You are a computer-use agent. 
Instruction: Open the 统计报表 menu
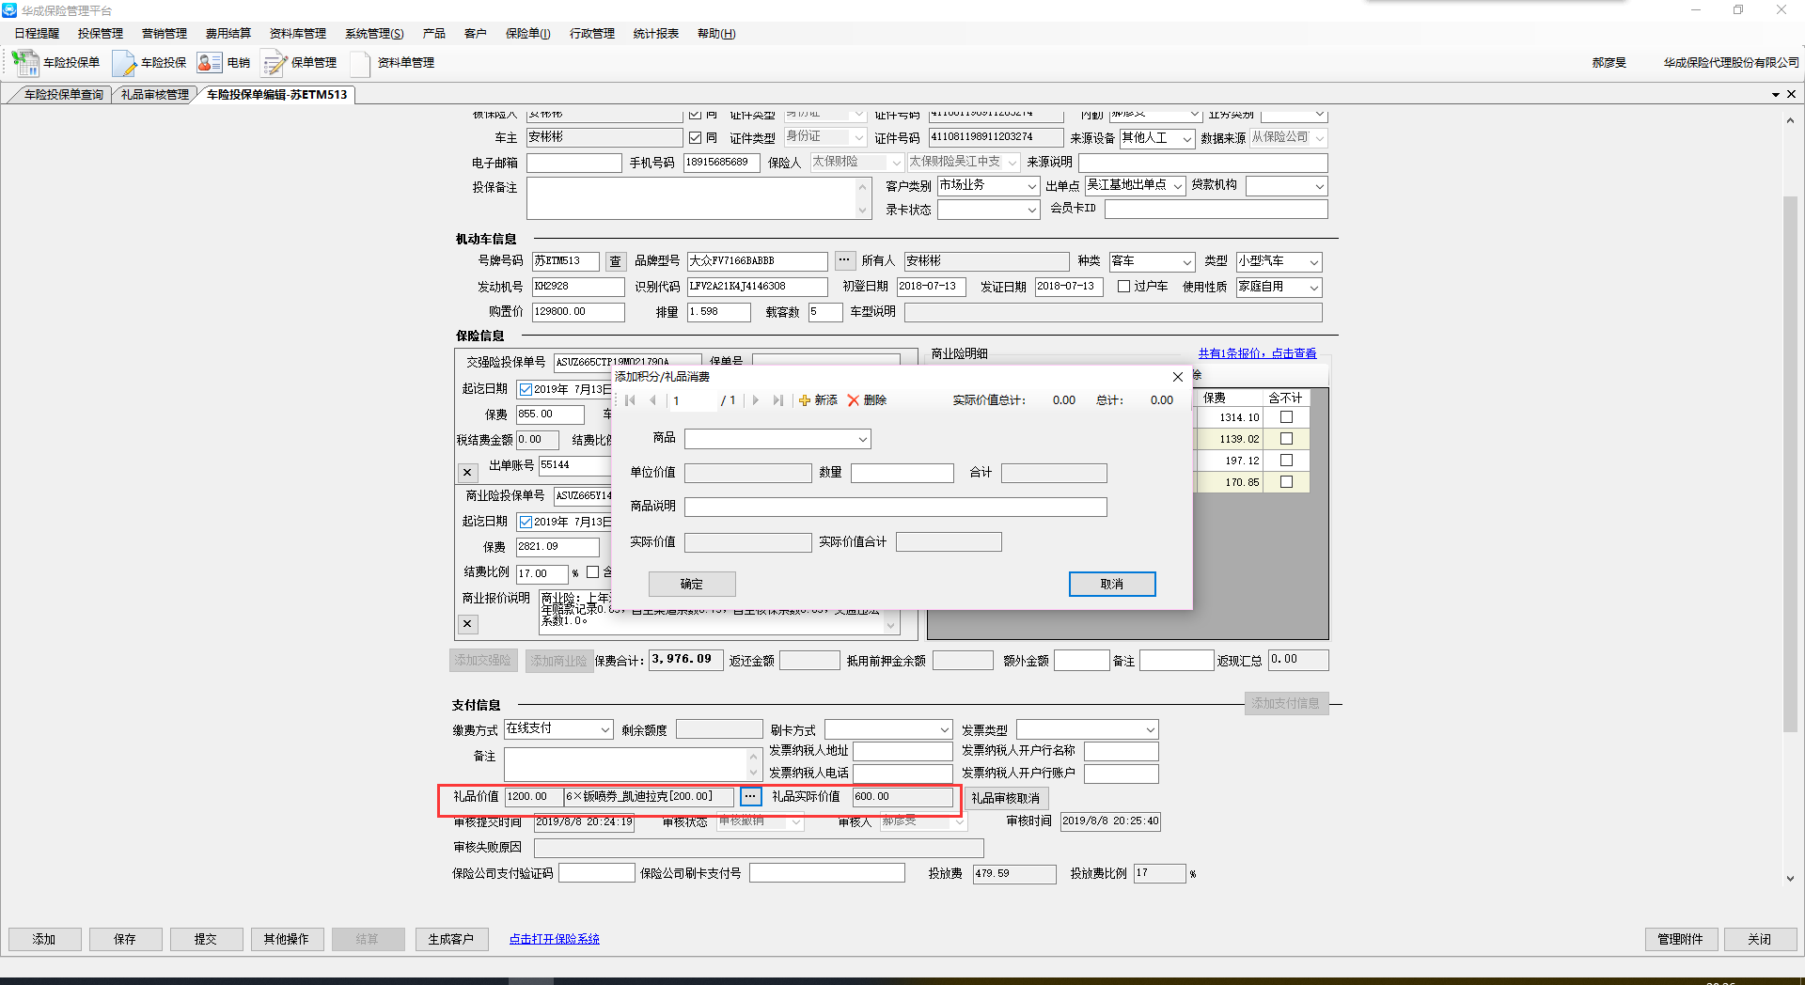[655, 34]
